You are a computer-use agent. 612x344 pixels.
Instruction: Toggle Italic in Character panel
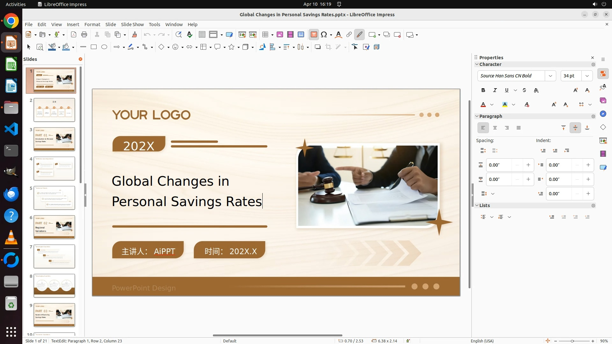click(x=495, y=90)
